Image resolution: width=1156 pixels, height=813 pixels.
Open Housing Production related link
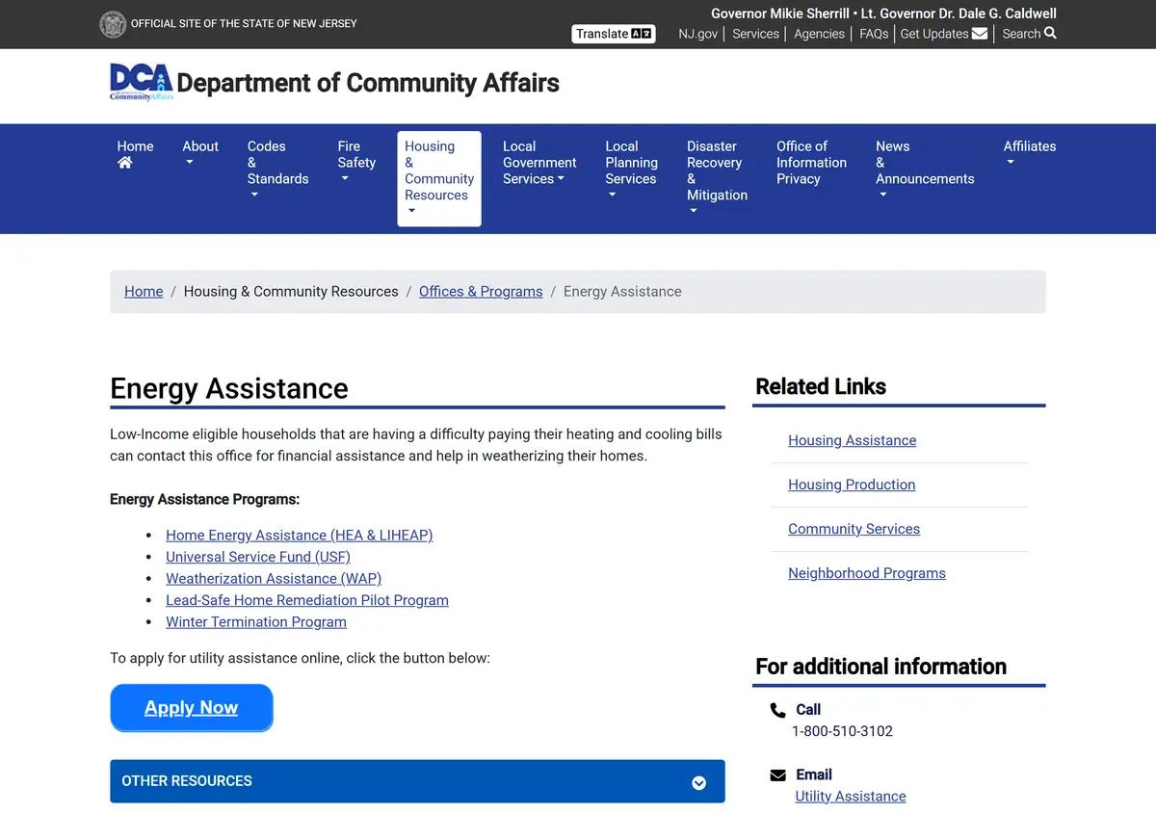point(852,485)
